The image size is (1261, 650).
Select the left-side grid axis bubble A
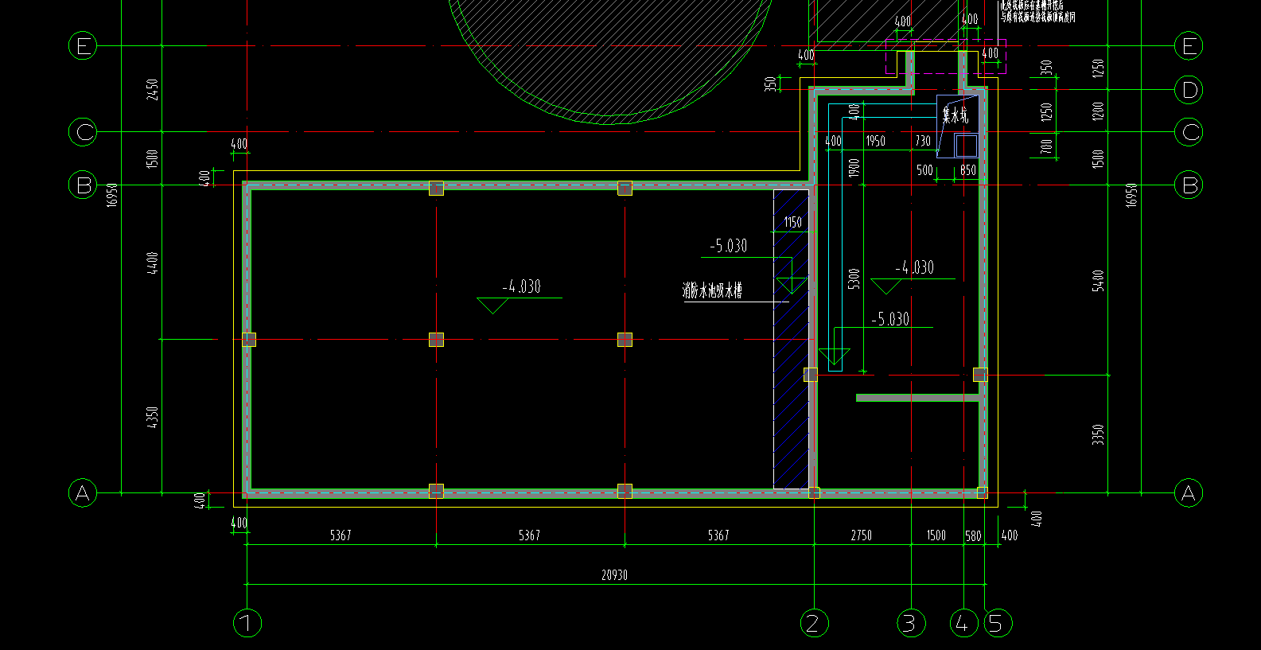coord(83,493)
